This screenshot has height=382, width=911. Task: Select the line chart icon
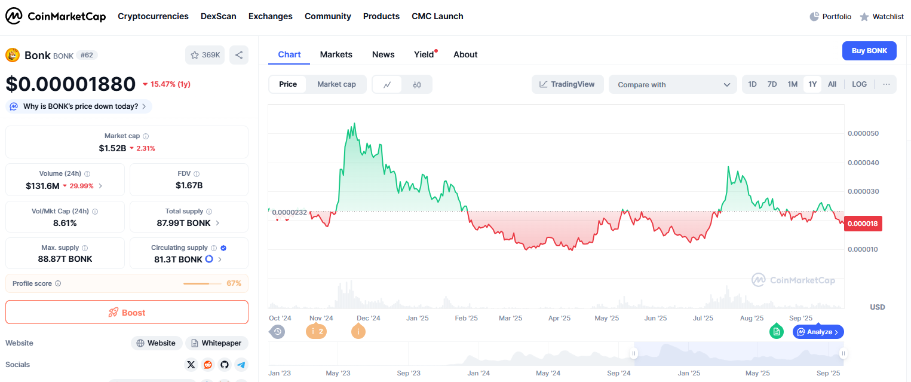[387, 85]
